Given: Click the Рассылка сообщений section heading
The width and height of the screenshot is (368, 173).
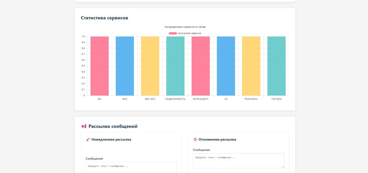Looking at the screenshot, I should (113, 126).
